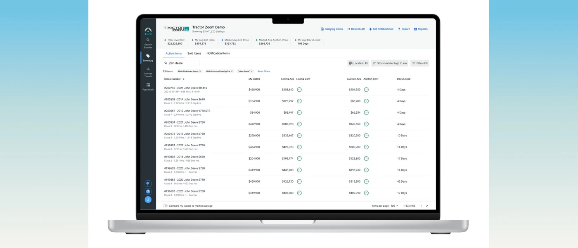Image resolution: width=578 pixels, height=248 pixels.
Task: Click Auction Conf badge for stock #199803
Action: [x=366, y=158]
